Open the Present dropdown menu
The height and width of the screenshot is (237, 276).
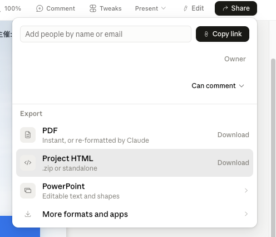click(150, 8)
